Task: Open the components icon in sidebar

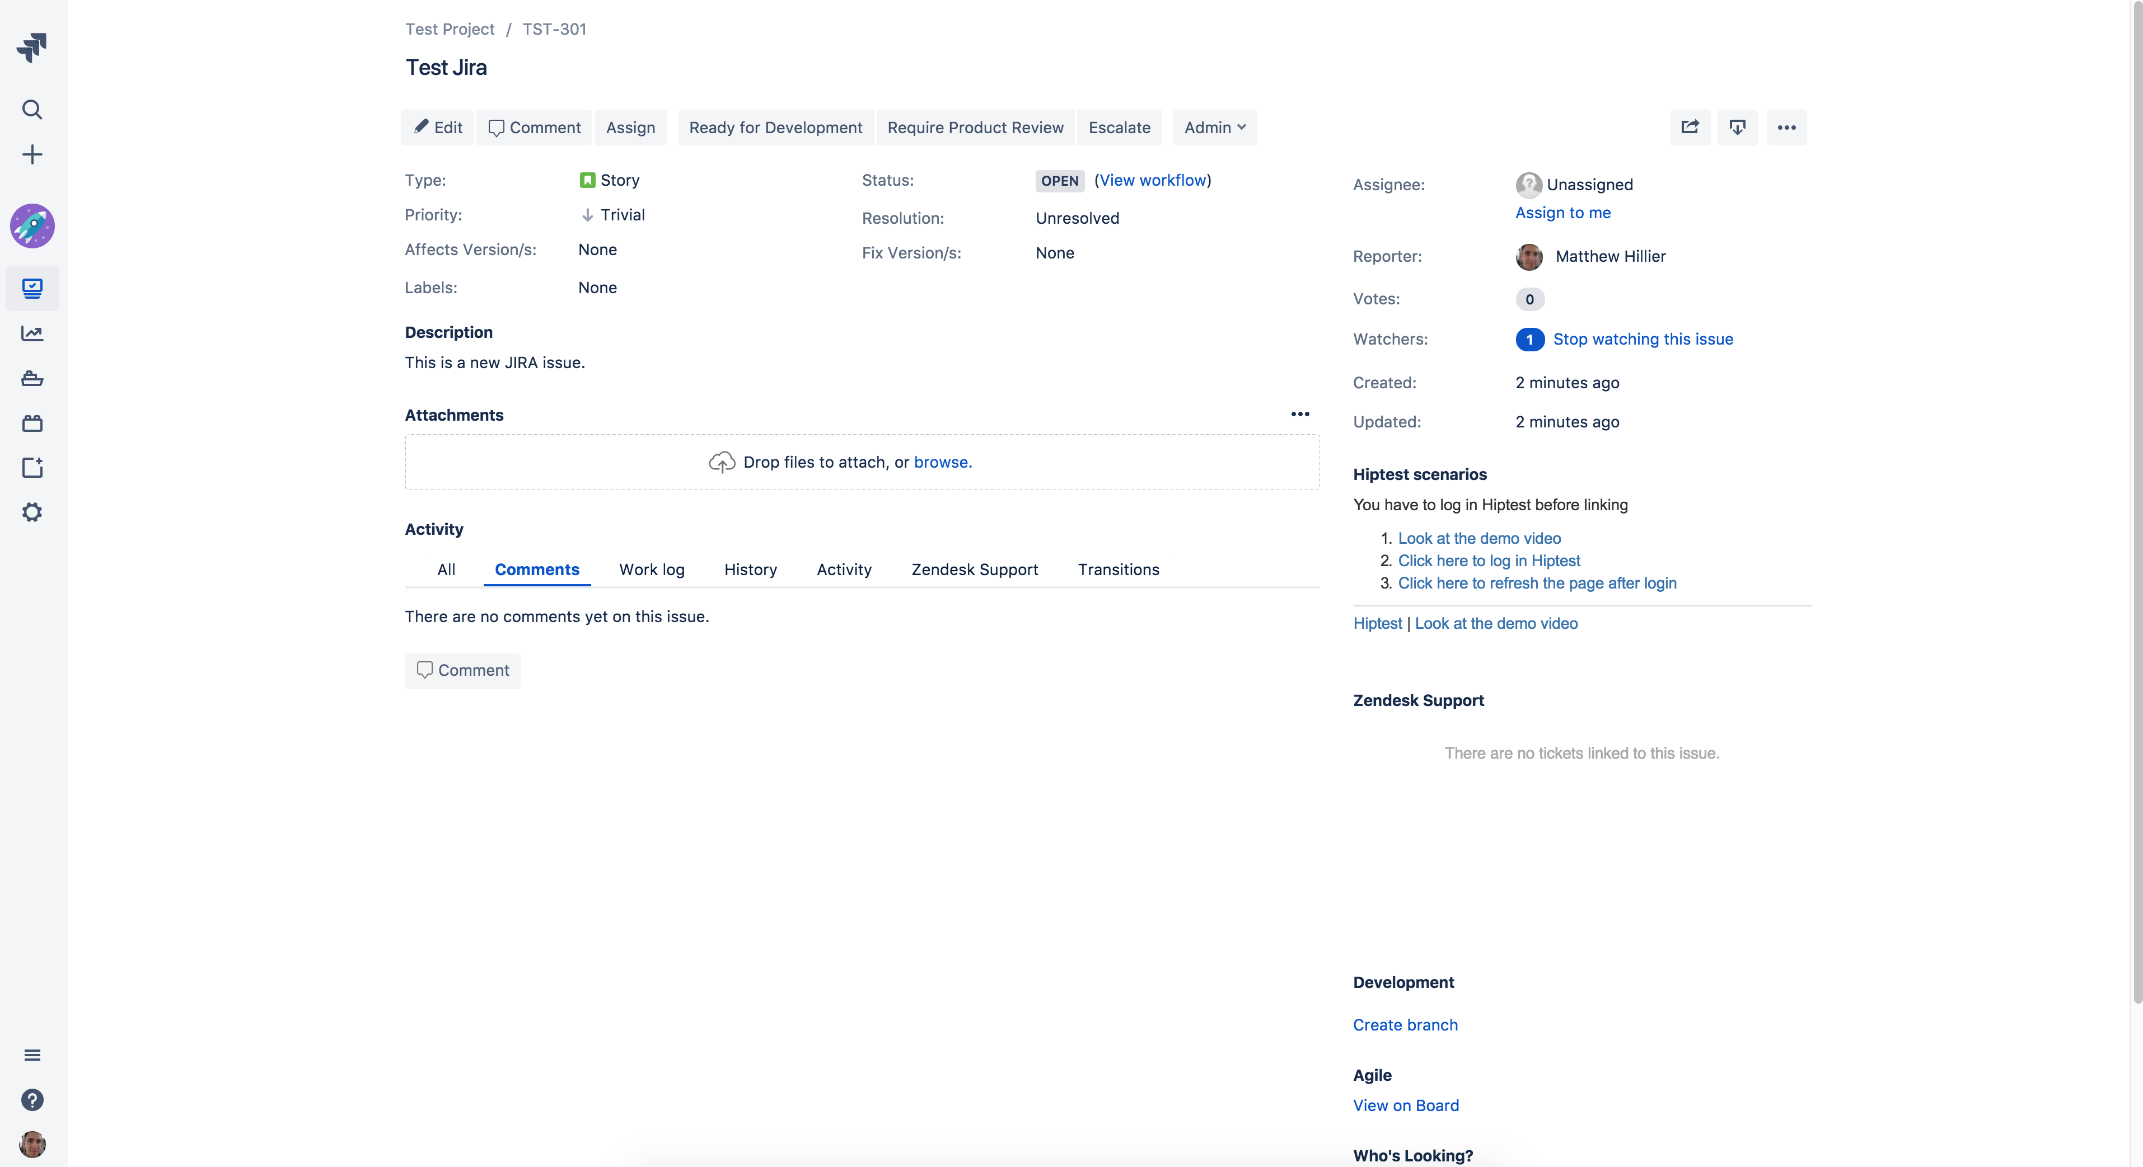Action: [31, 423]
